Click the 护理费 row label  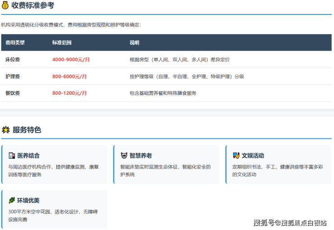tap(13, 77)
